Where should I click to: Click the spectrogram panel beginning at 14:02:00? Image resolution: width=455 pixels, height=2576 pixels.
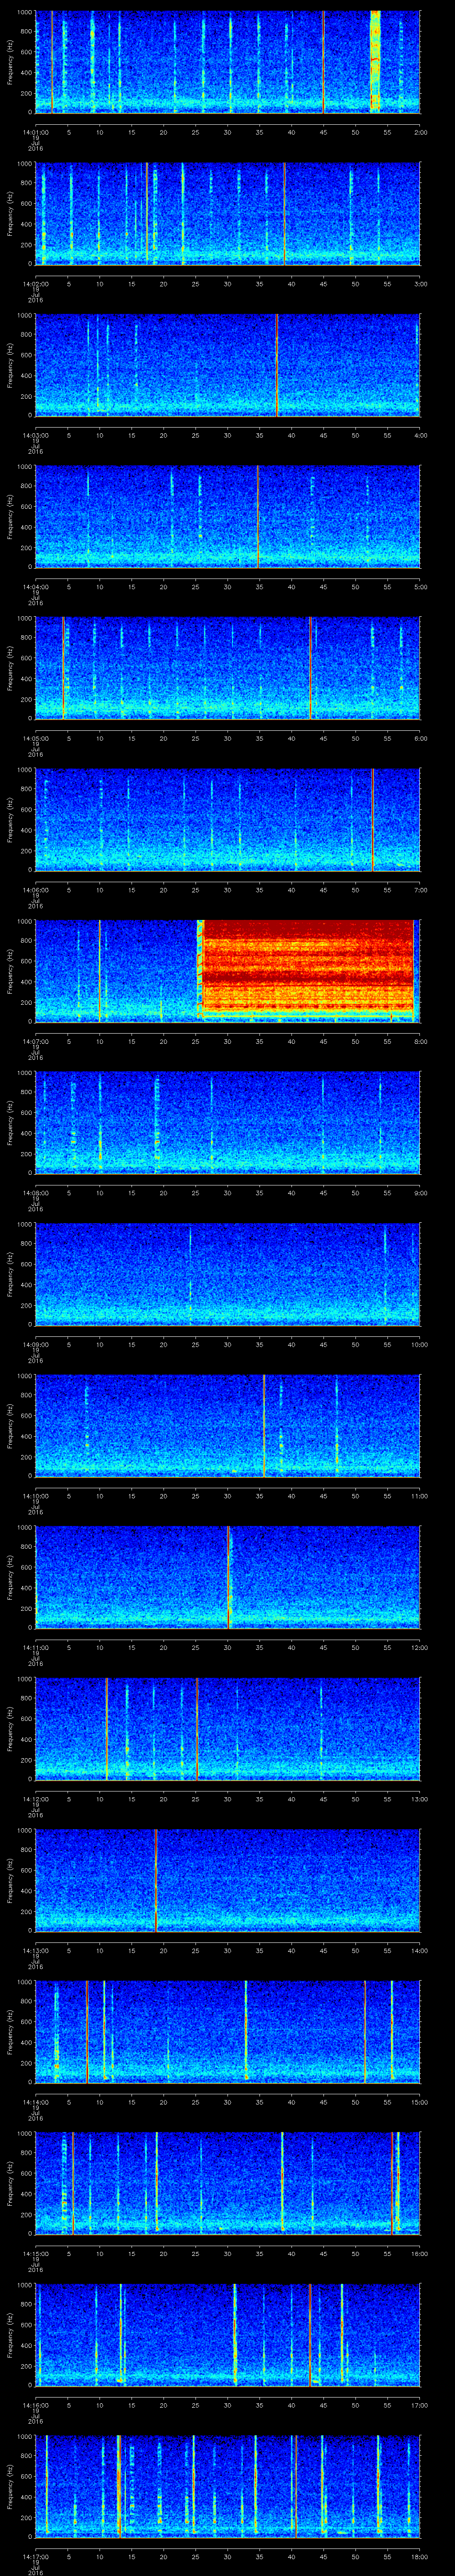click(228, 213)
